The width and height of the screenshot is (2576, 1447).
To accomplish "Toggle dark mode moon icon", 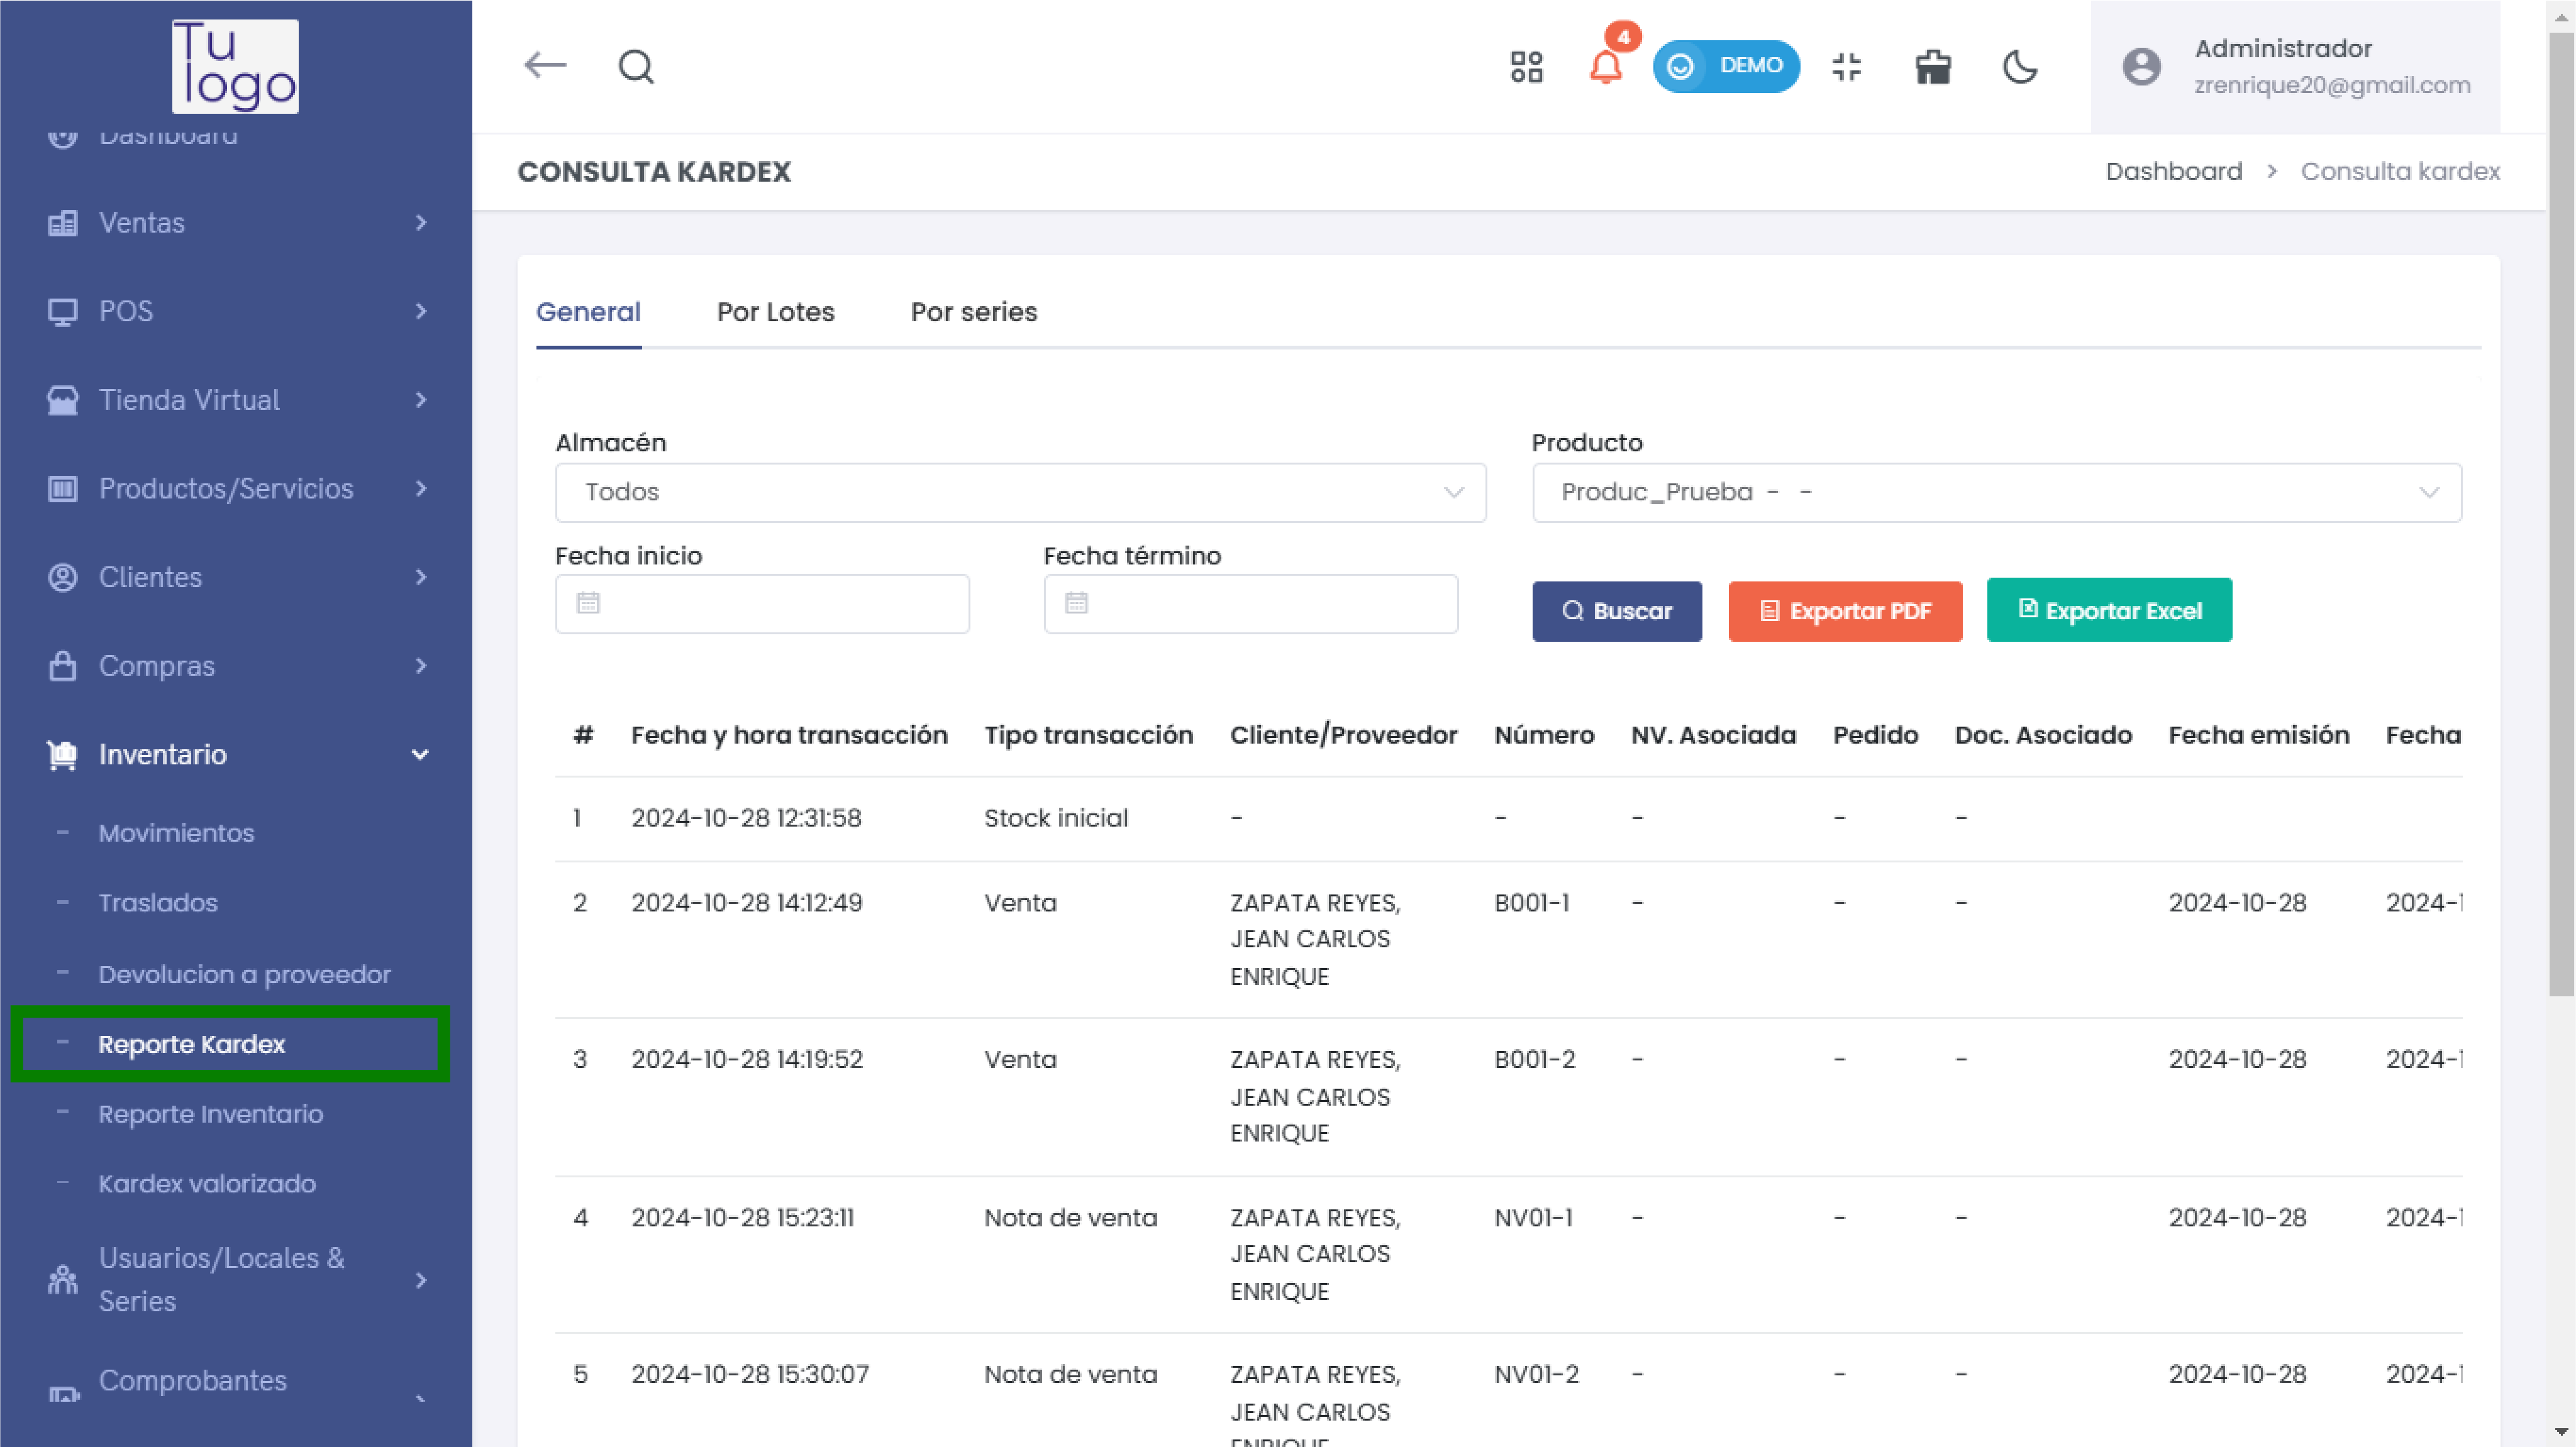I will pos(2020,67).
